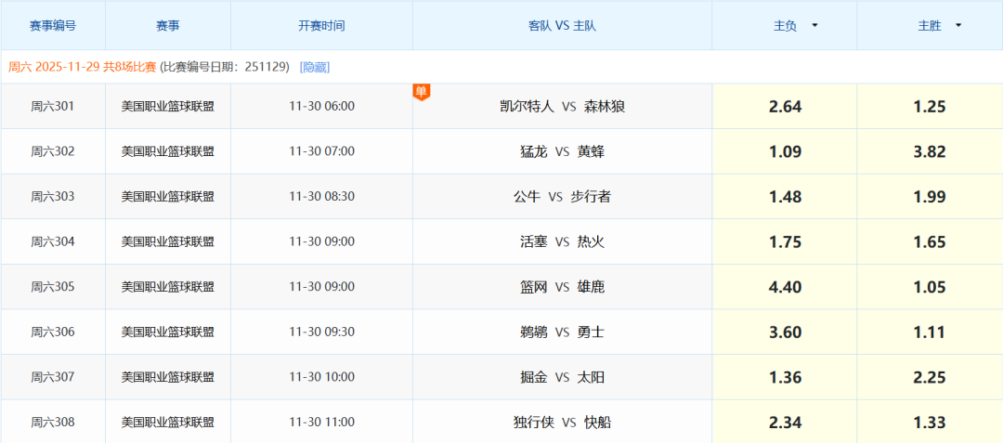Image resolution: width=1003 pixels, height=443 pixels.
Task: Select 主胜 odds 1.33 for 独行侠 VS 快船
Action: [x=930, y=422]
